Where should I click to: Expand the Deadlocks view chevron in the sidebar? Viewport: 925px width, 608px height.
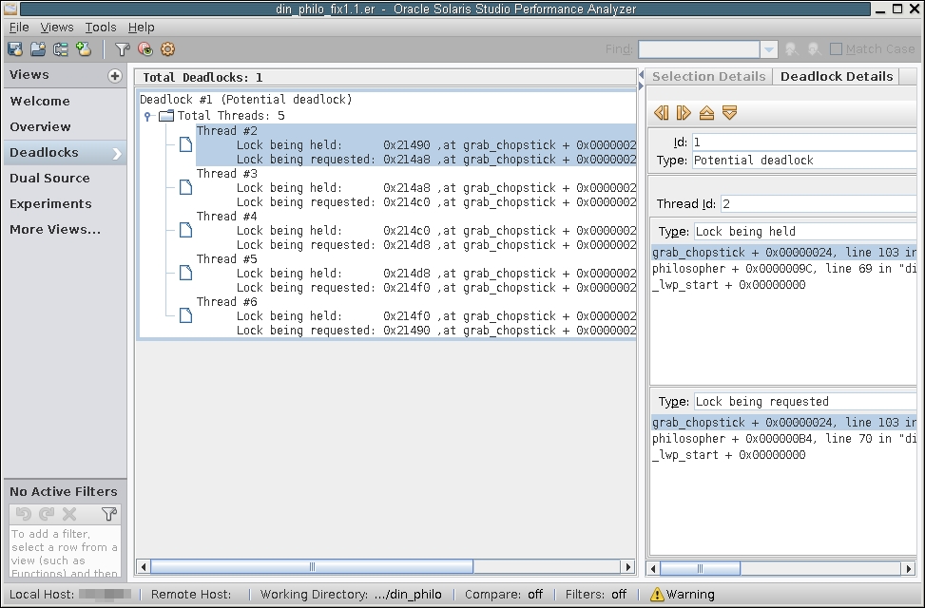(117, 153)
